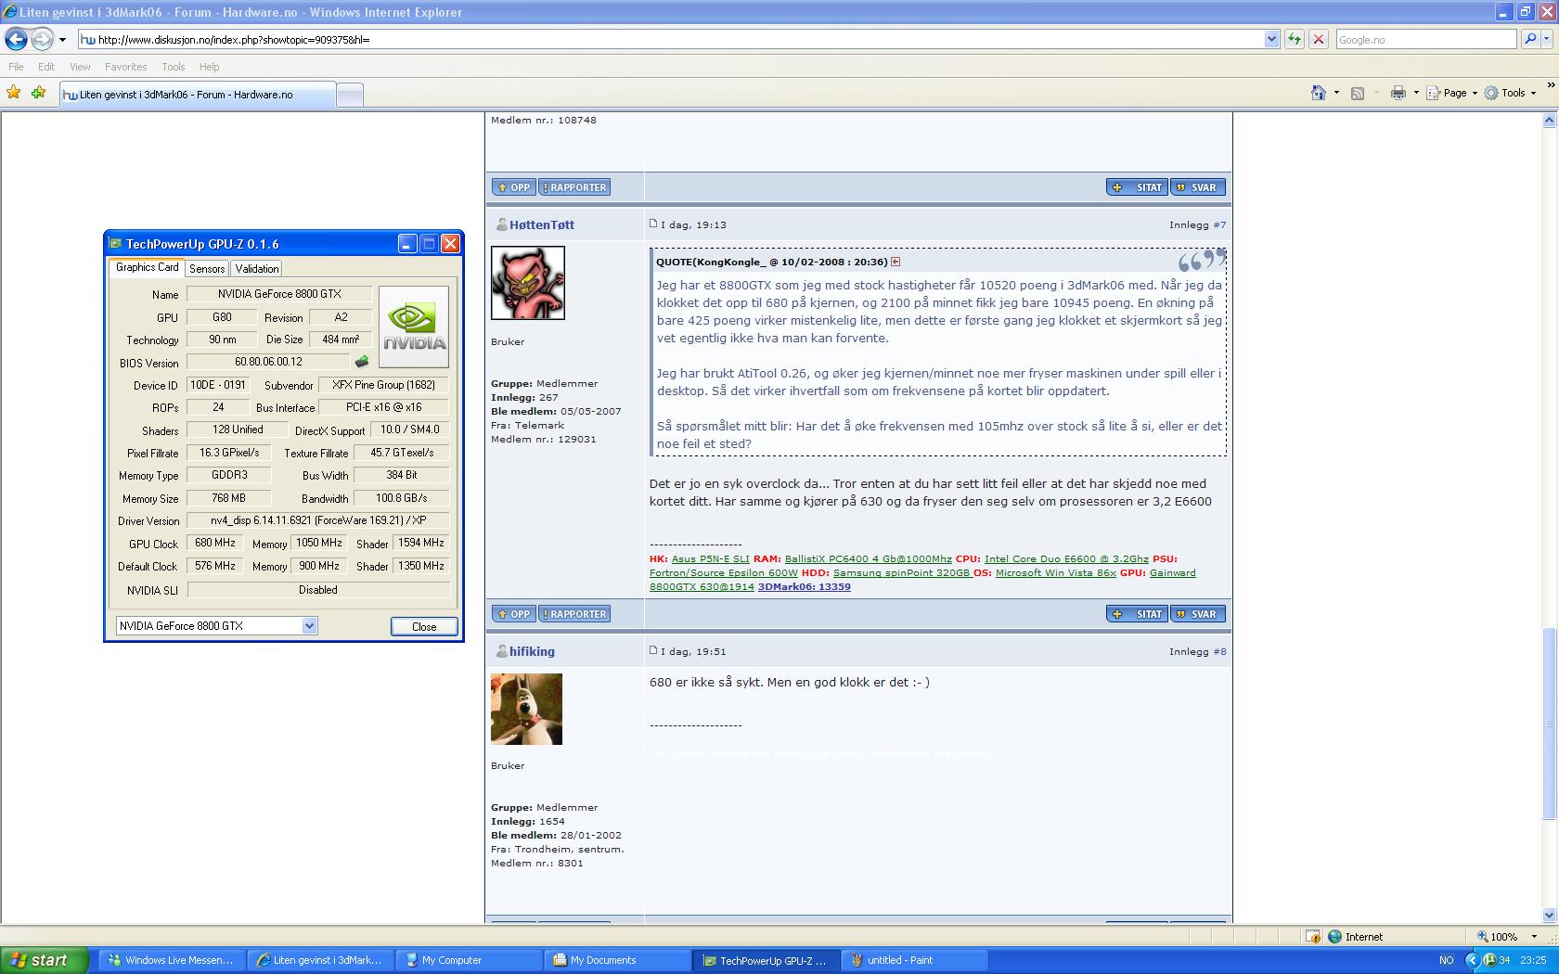Open hifiking user profile link

pos(532,651)
